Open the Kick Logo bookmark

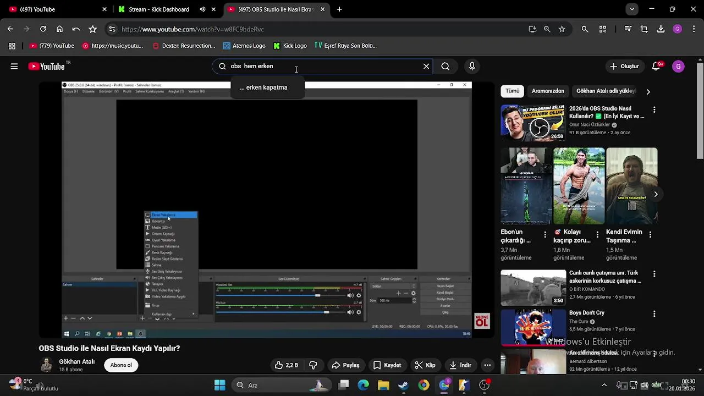coord(290,46)
